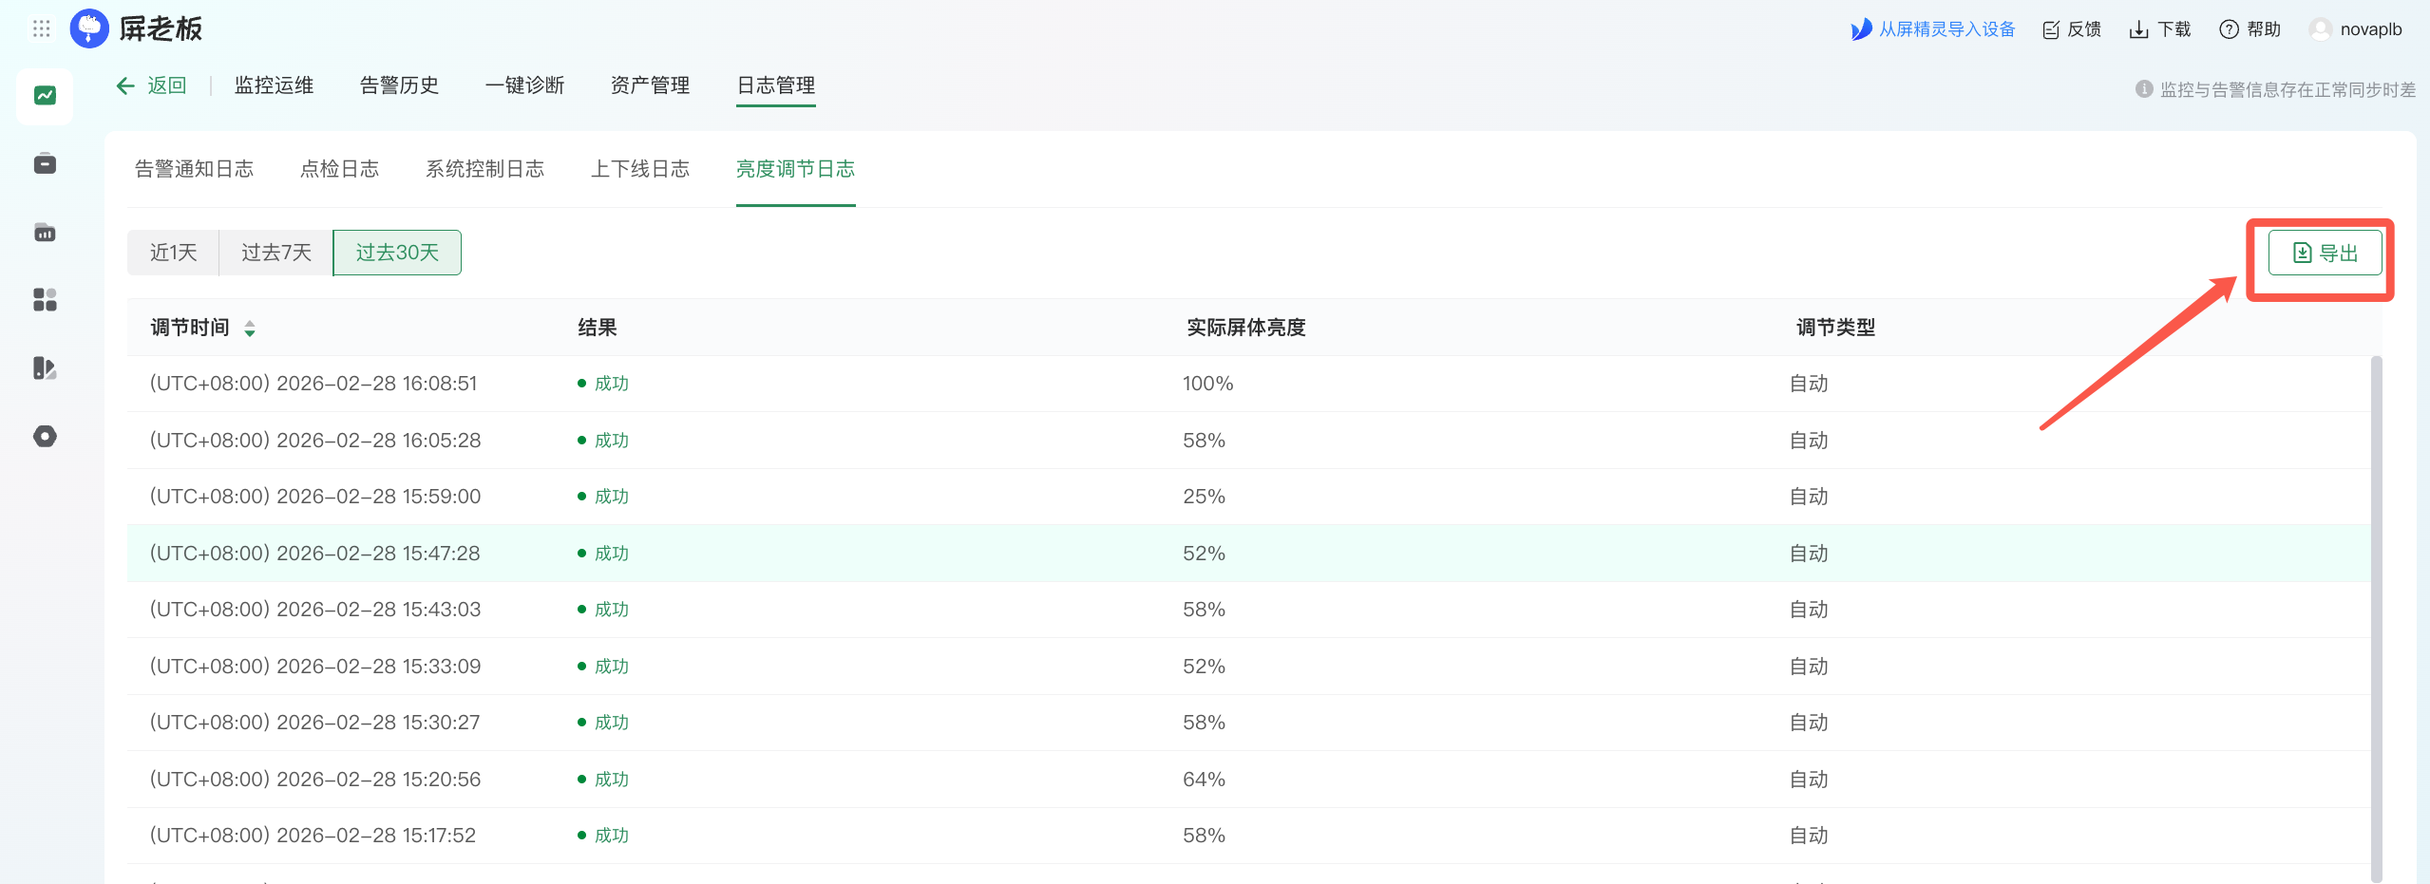Image resolution: width=2430 pixels, height=884 pixels.
Task: Select the monitoring chart sidebar icon
Action: [x=45, y=96]
